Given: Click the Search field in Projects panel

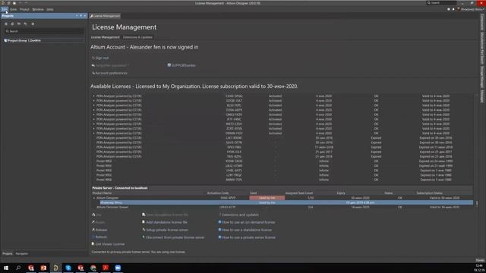Looking at the screenshot, I should tap(44, 31).
